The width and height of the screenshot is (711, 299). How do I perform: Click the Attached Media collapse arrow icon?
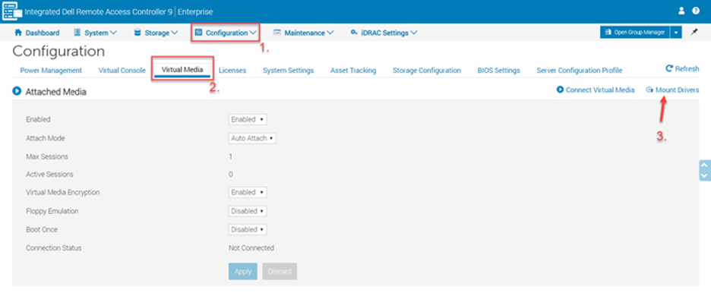[x=17, y=92]
